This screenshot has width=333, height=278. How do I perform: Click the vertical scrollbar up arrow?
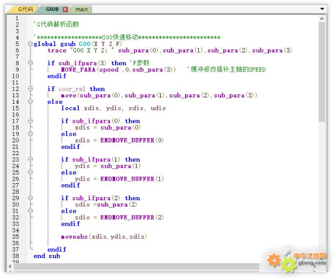pos(322,19)
